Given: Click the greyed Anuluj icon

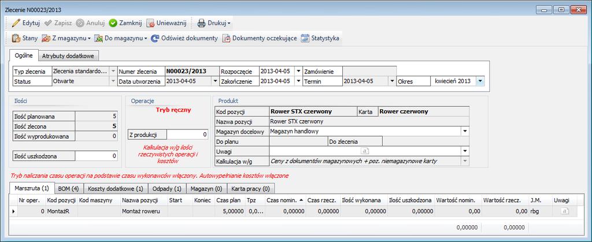Looking at the screenshot, I should [x=80, y=23].
